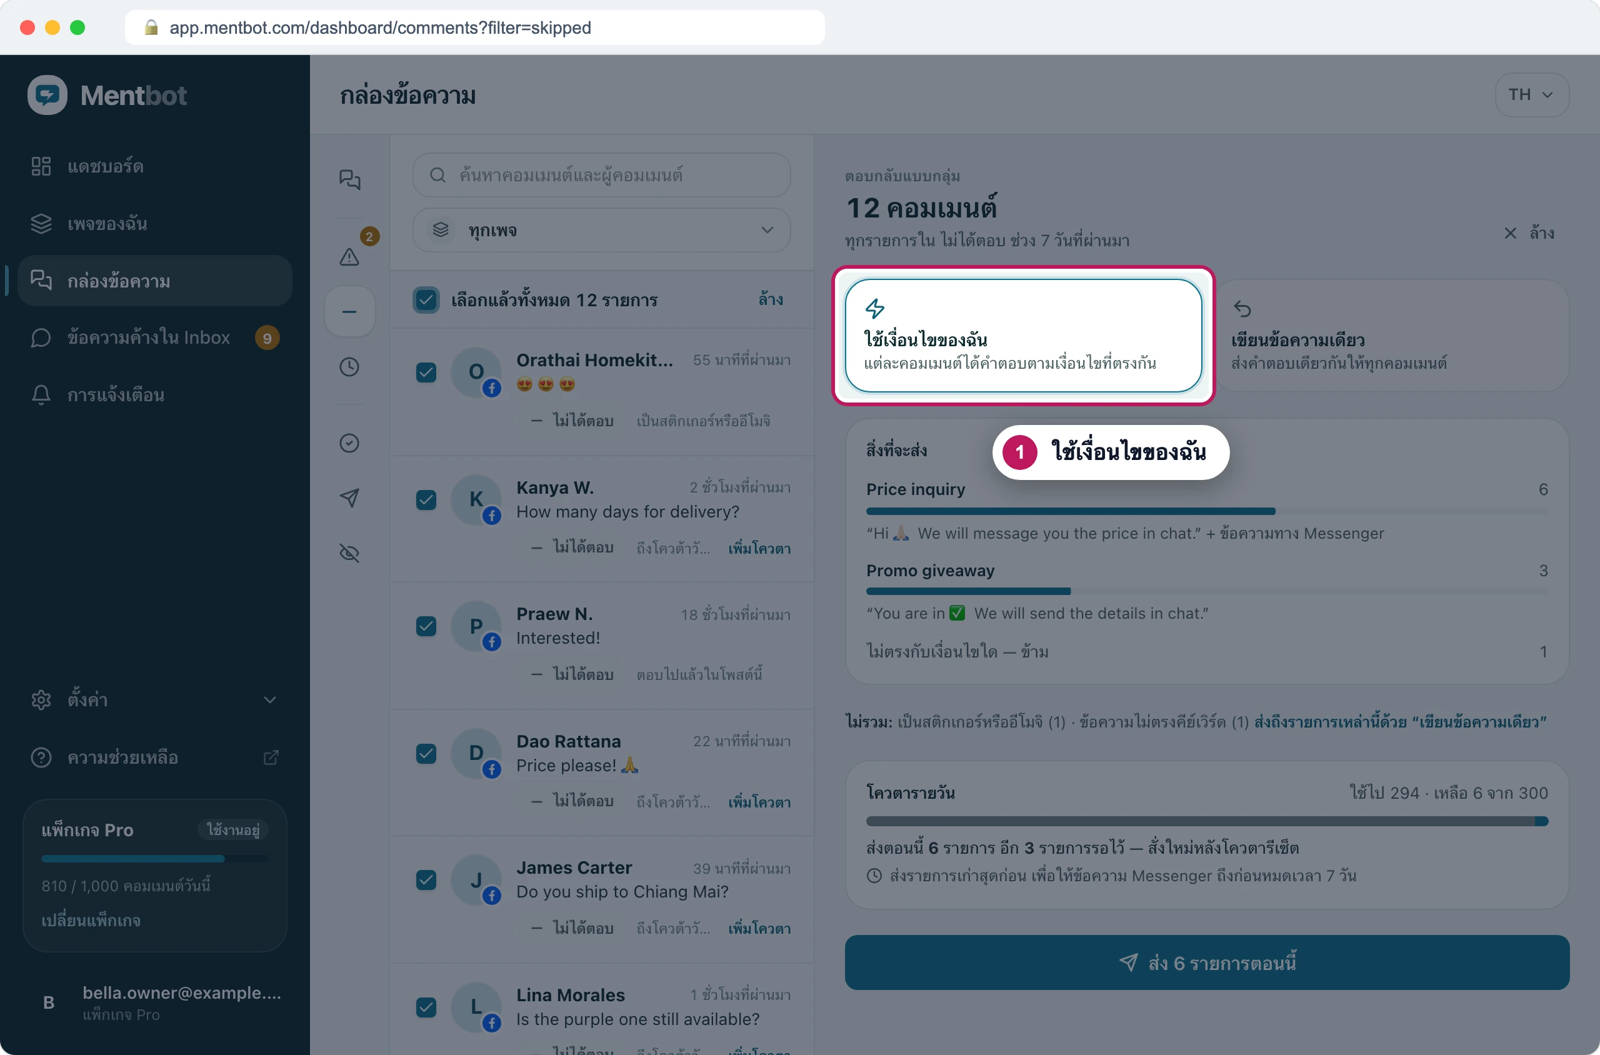Uncheck Praew N. comment checkbox
Image resolution: width=1600 pixels, height=1055 pixels.
pos(426,626)
